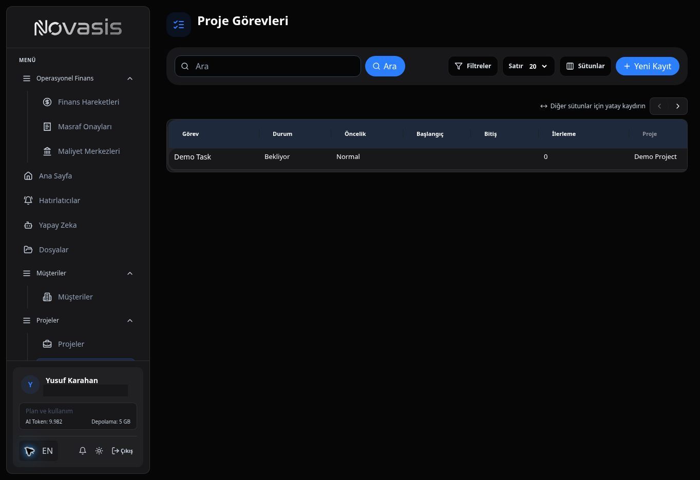Navigate to Ana Sayfa
This screenshot has height=480, width=700.
click(x=78, y=176)
